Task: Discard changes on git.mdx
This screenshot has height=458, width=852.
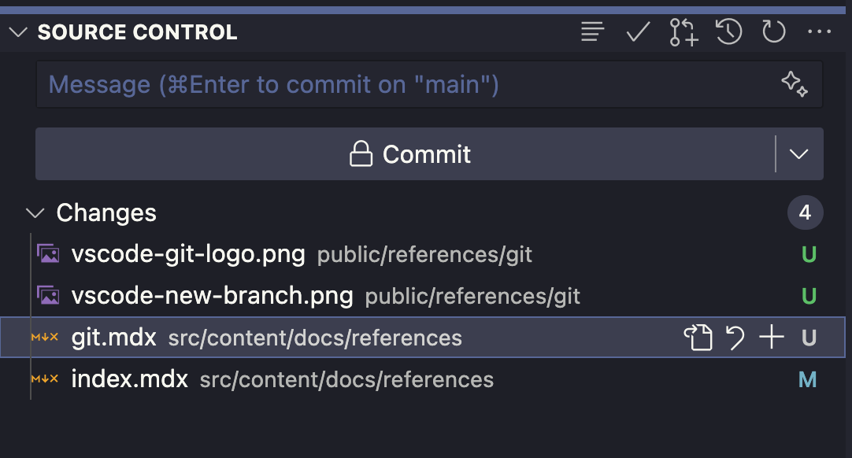Action: (735, 338)
